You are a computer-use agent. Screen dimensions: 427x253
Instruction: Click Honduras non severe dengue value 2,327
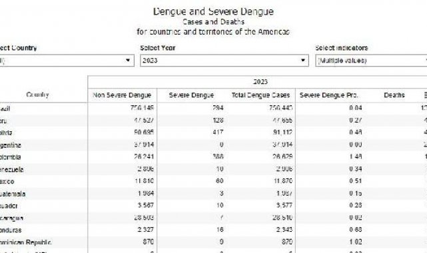tap(146, 230)
